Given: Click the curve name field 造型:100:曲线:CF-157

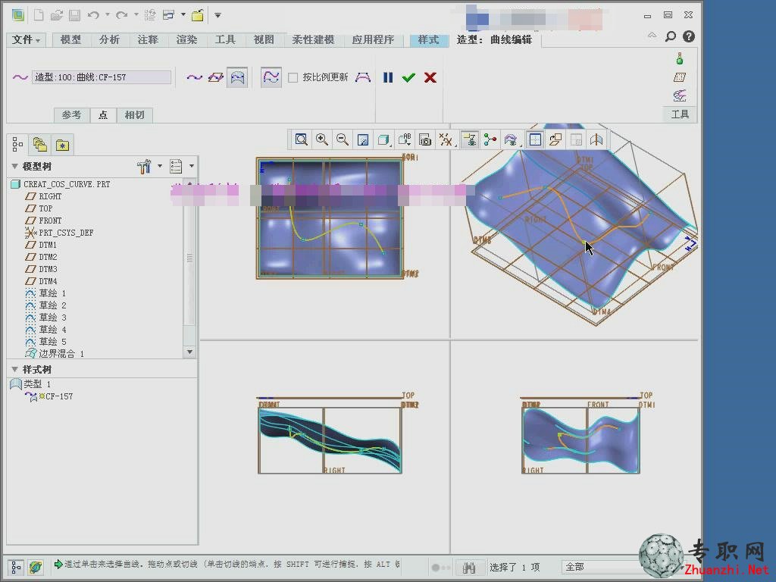Looking at the screenshot, I should tap(102, 77).
